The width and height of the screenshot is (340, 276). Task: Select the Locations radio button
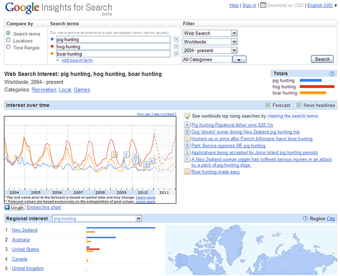(x=8, y=40)
